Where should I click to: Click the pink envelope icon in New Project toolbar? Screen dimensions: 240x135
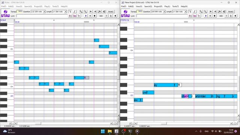(x=195, y=16)
